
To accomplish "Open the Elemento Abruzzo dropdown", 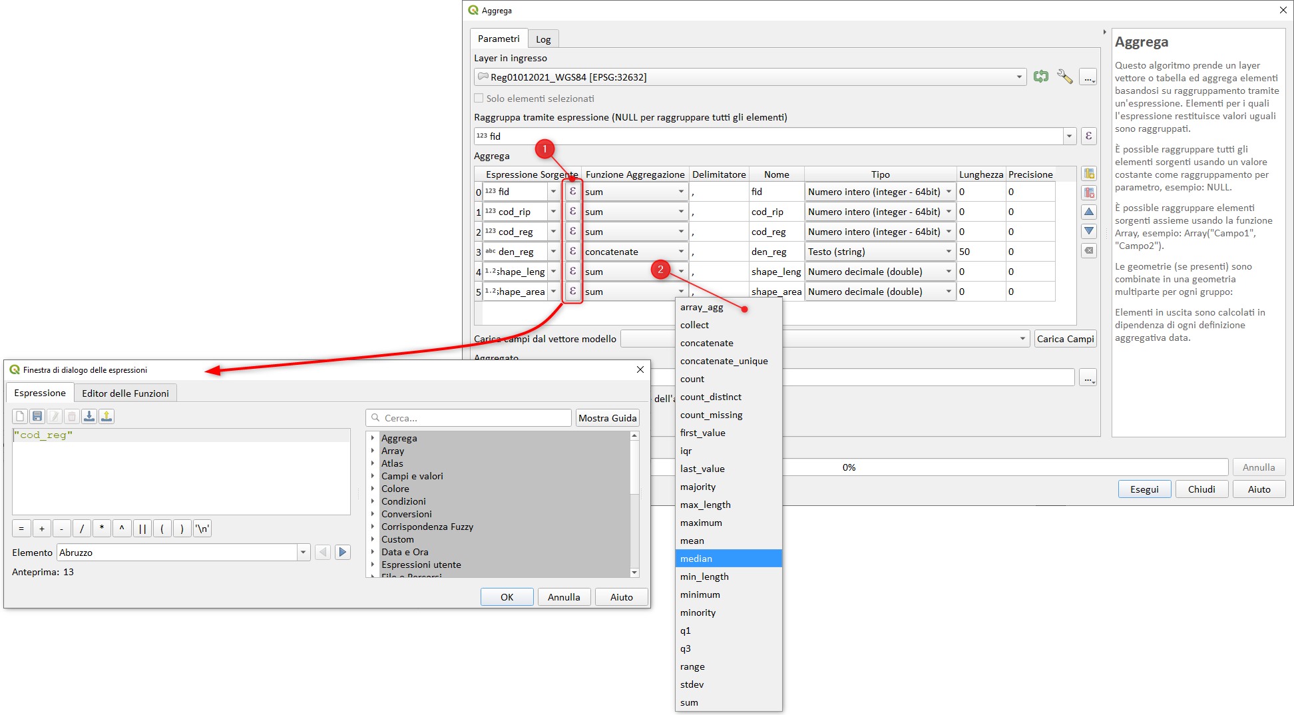I will click(304, 553).
